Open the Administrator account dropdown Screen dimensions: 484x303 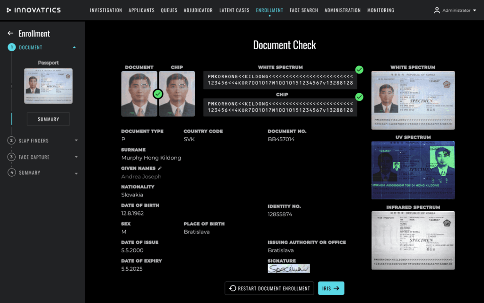[475, 10]
